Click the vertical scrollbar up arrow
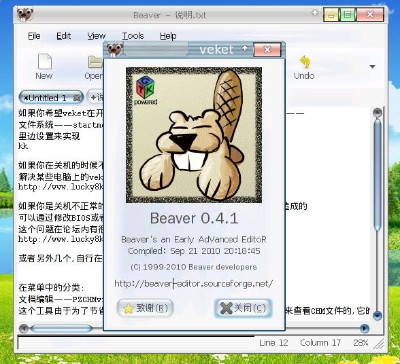Image resolution: width=400 pixels, height=364 pixels. pos(378,113)
